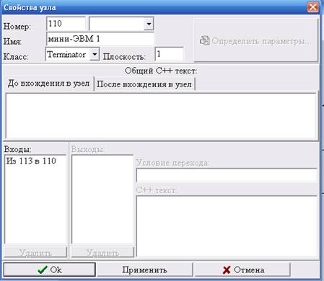The image size is (324, 281).
Task: Open the dropdown next to the Номер field
Action: [149, 24]
